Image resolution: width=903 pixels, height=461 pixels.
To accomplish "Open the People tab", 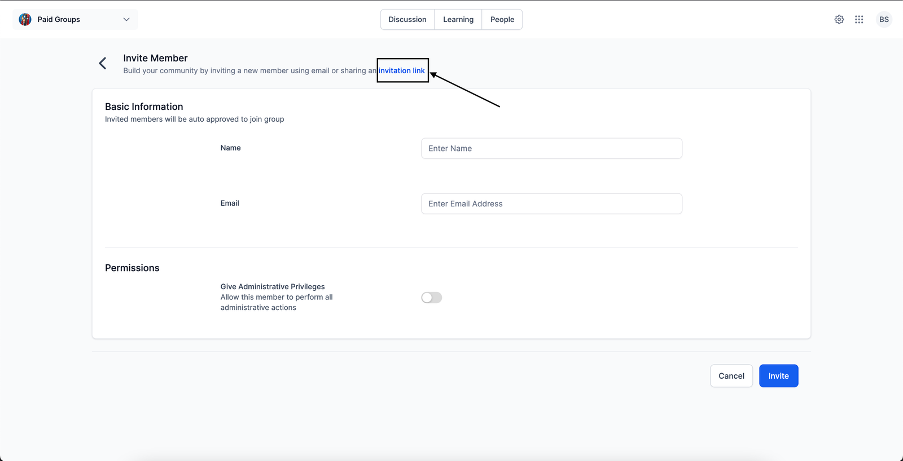I will pos(502,20).
